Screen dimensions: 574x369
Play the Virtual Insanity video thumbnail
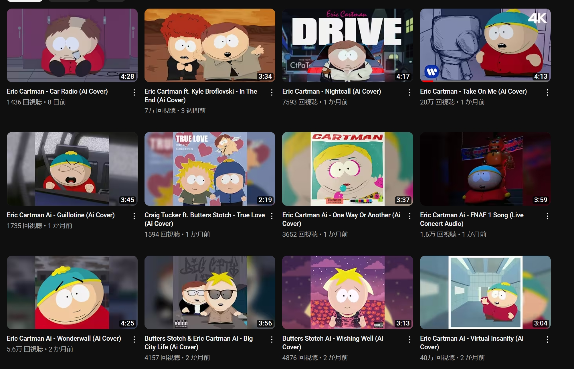pos(485,292)
